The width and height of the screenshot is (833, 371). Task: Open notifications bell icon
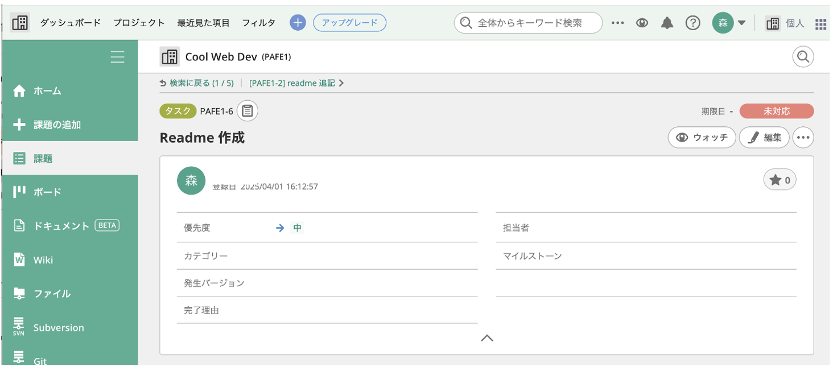[x=667, y=23]
